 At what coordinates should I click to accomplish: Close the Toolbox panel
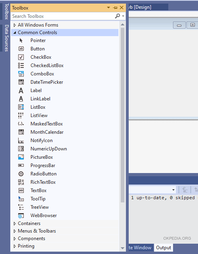(x=122, y=8)
